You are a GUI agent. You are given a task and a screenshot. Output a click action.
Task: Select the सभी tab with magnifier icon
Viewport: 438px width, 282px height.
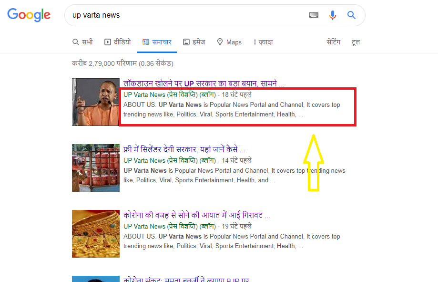click(x=82, y=42)
